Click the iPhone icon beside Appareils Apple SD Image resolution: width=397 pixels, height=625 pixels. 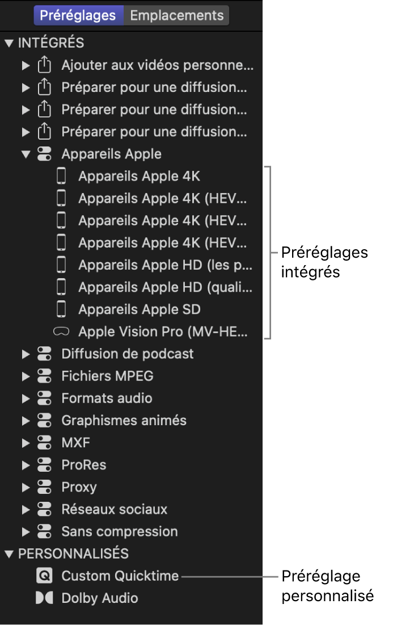(x=61, y=309)
